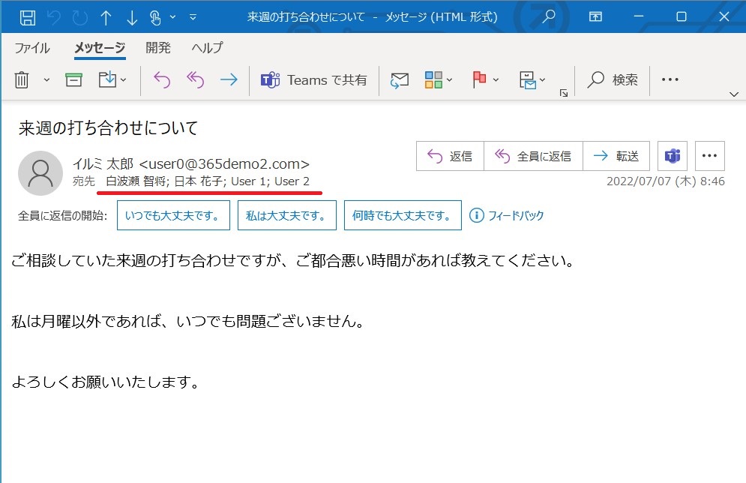Click the red Follow Up flag
The width and height of the screenshot is (746, 483).
point(479,79)
